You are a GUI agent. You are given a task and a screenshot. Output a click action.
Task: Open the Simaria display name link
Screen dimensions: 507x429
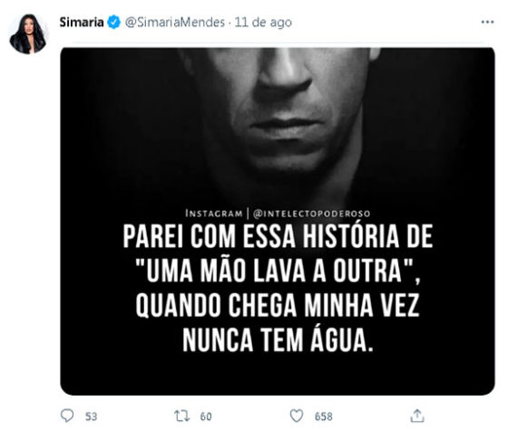click(x=82, y=22)
